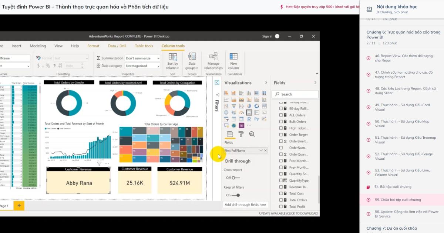This screenshot has width=444, height=233.
Task: Collapse the Visualizations pane chevron
Action: click(266, 82)
